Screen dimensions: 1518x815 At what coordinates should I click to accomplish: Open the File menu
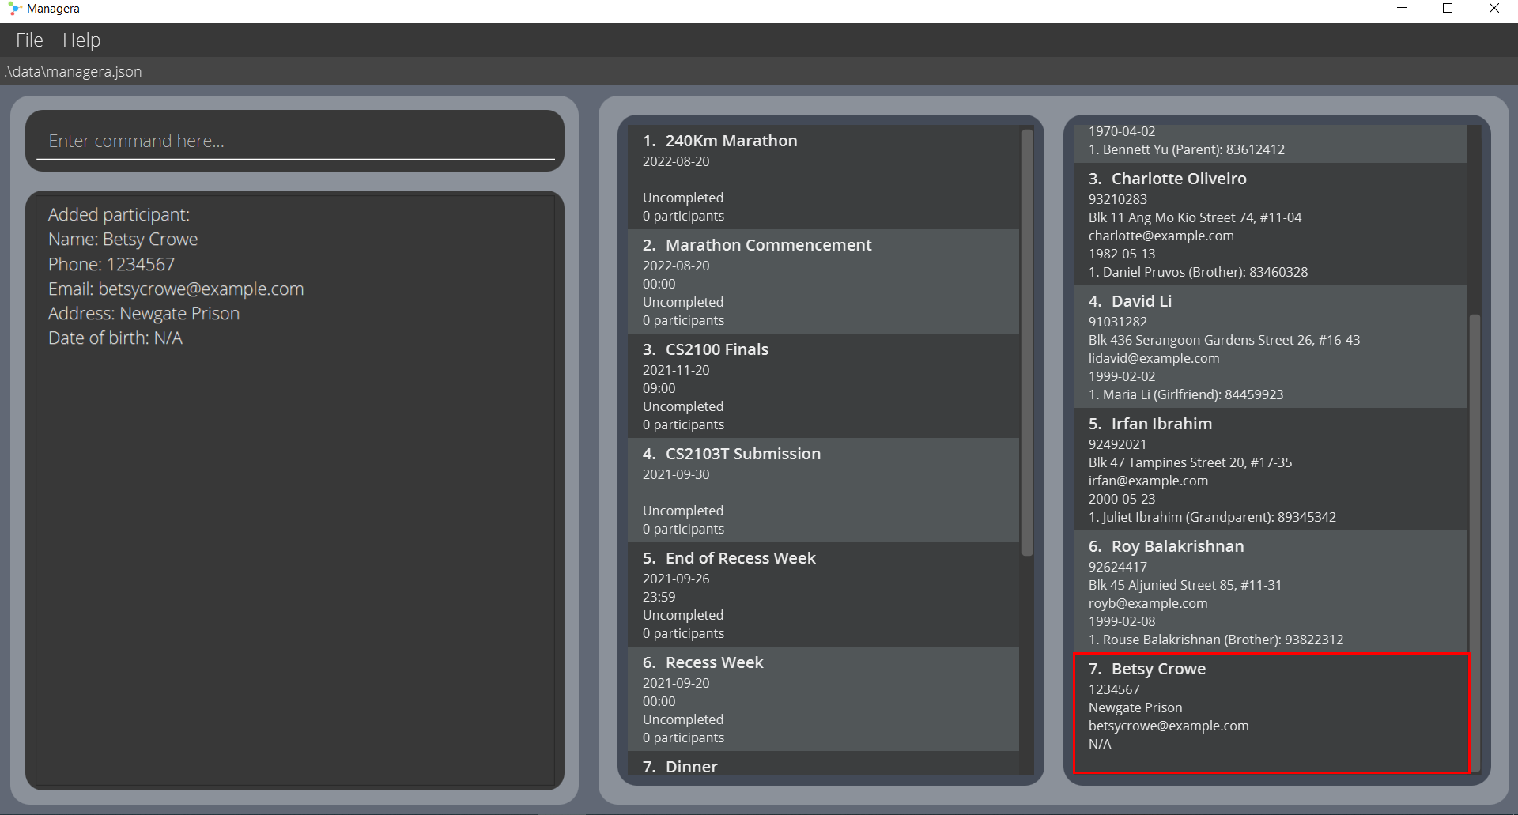[x=29, y=40]
